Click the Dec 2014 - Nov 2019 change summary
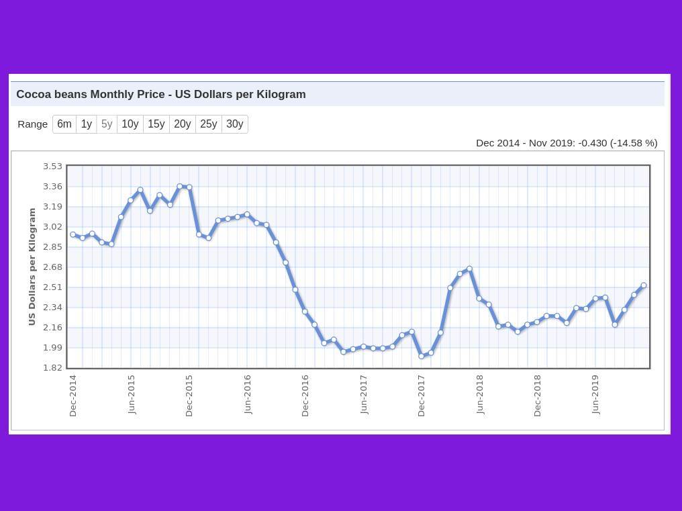 click(x=567, y=143)
